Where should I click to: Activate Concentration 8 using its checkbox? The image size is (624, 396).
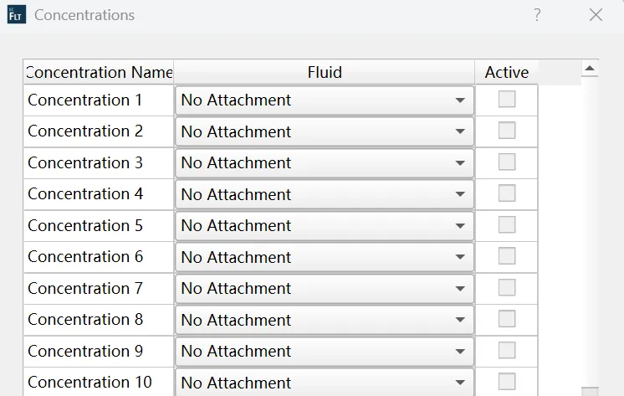coord(507,319)
